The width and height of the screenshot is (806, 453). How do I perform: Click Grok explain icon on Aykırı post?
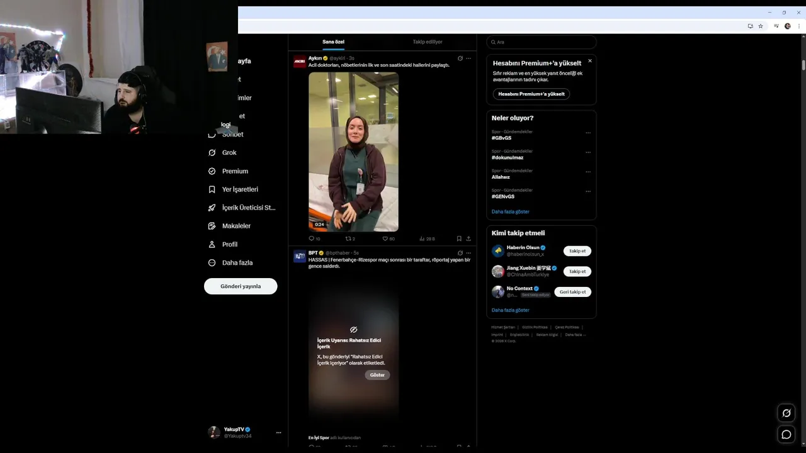pyautogui.click(x=460, y=59)
